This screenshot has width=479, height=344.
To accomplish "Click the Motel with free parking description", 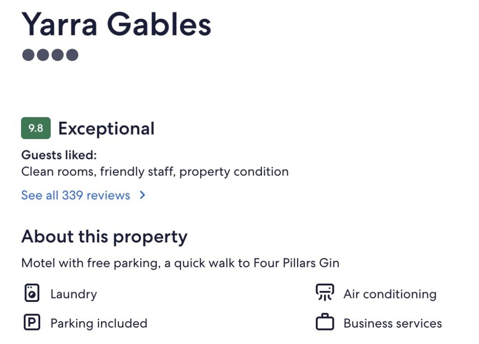I will tap(180, 263).
